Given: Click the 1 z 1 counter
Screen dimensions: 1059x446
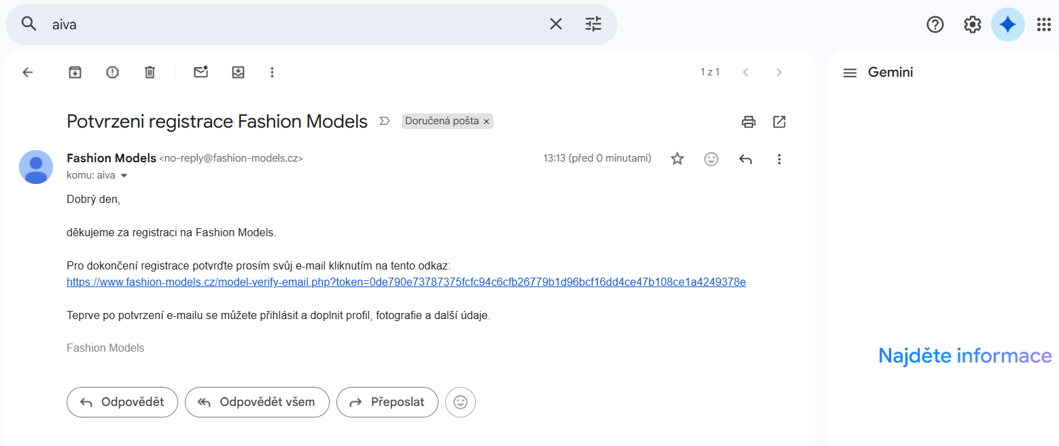Looking at the screenshot, I should click(x=710, y=72).
